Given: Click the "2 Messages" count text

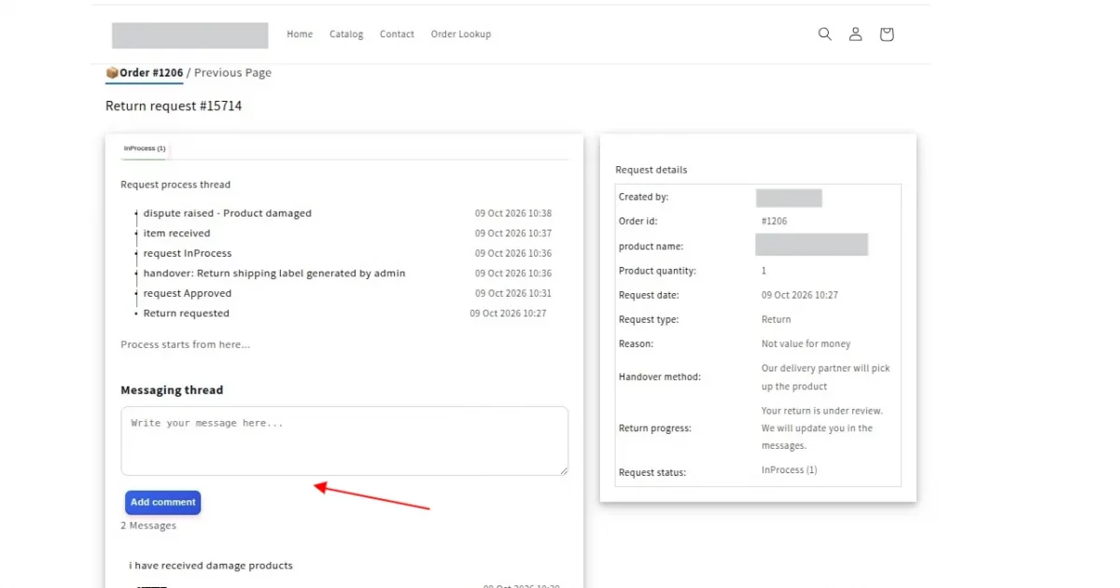Looking at the screenshot, I should click(x=148, y=525).
